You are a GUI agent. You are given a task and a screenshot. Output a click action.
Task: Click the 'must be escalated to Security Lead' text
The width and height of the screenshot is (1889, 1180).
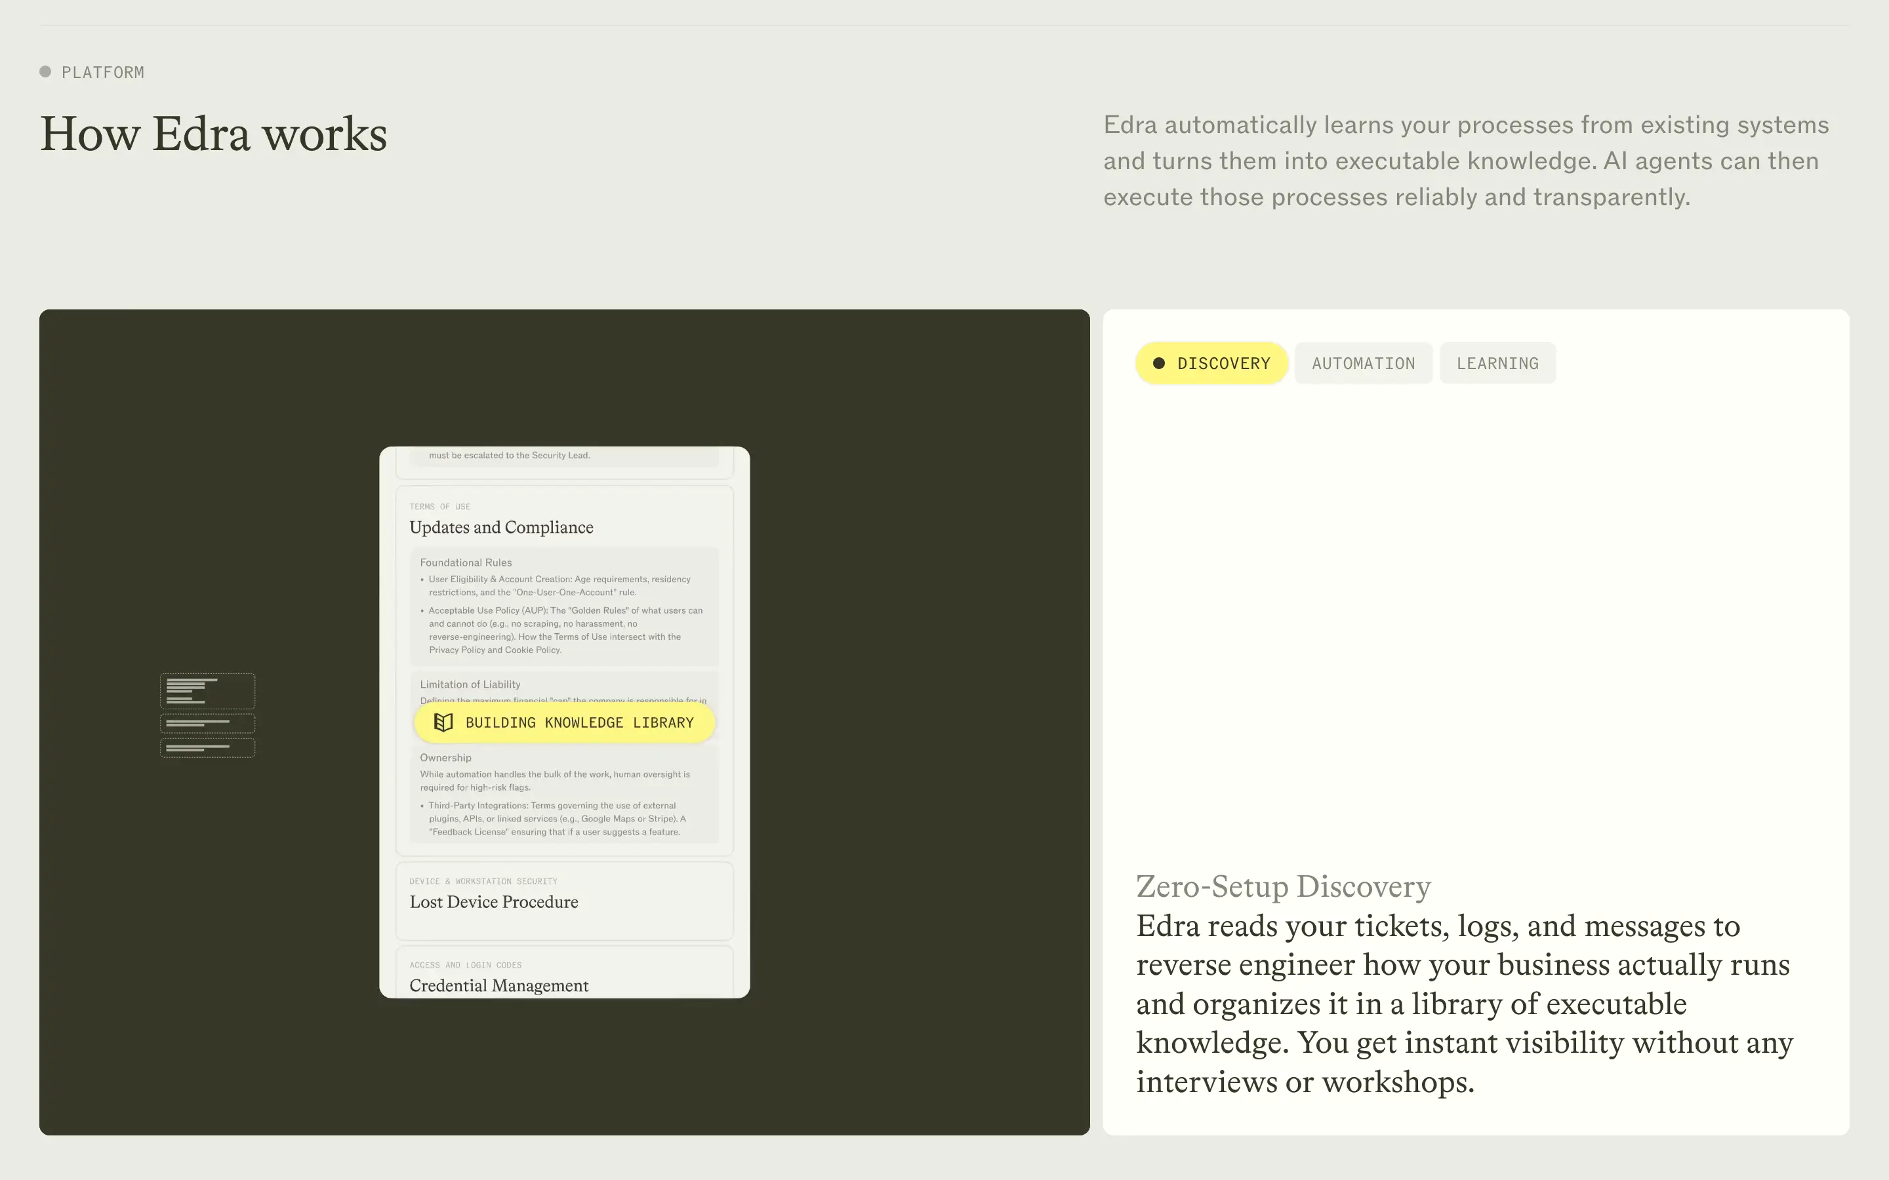pyautogui.click(x=509, y=455)
